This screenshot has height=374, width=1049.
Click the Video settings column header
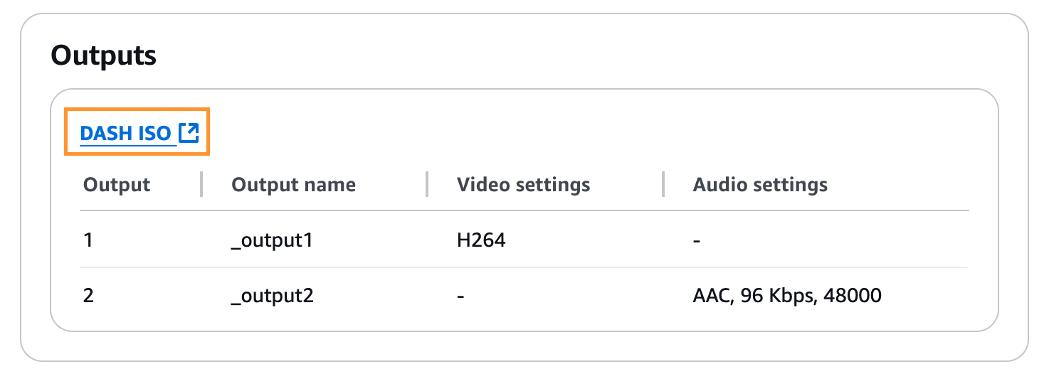click(523, 185)
